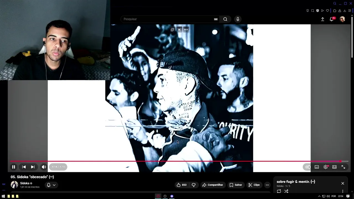Expand the system tray hidden icons chevron

(x=319, y=196)
